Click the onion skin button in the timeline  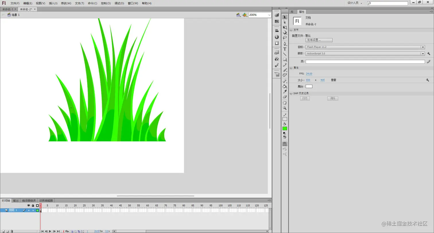coord(72,231)
